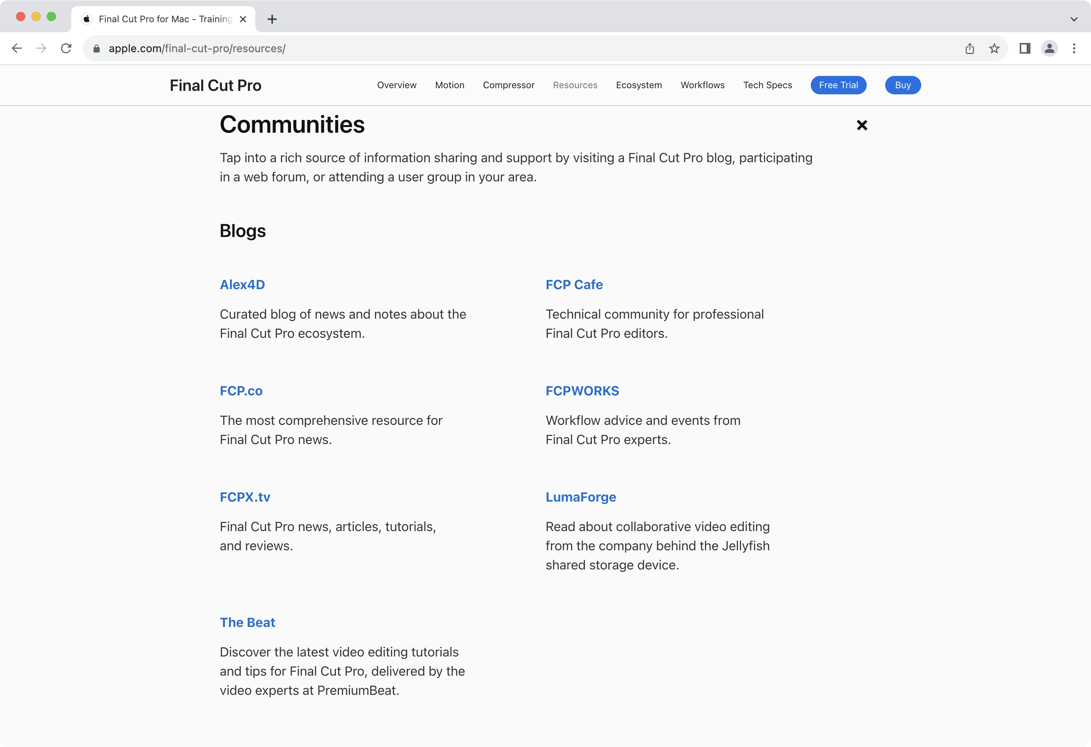Close the Communities overlay with the X
The width and height of the screenshot is (1091, 747).
[x=861, y=125]
